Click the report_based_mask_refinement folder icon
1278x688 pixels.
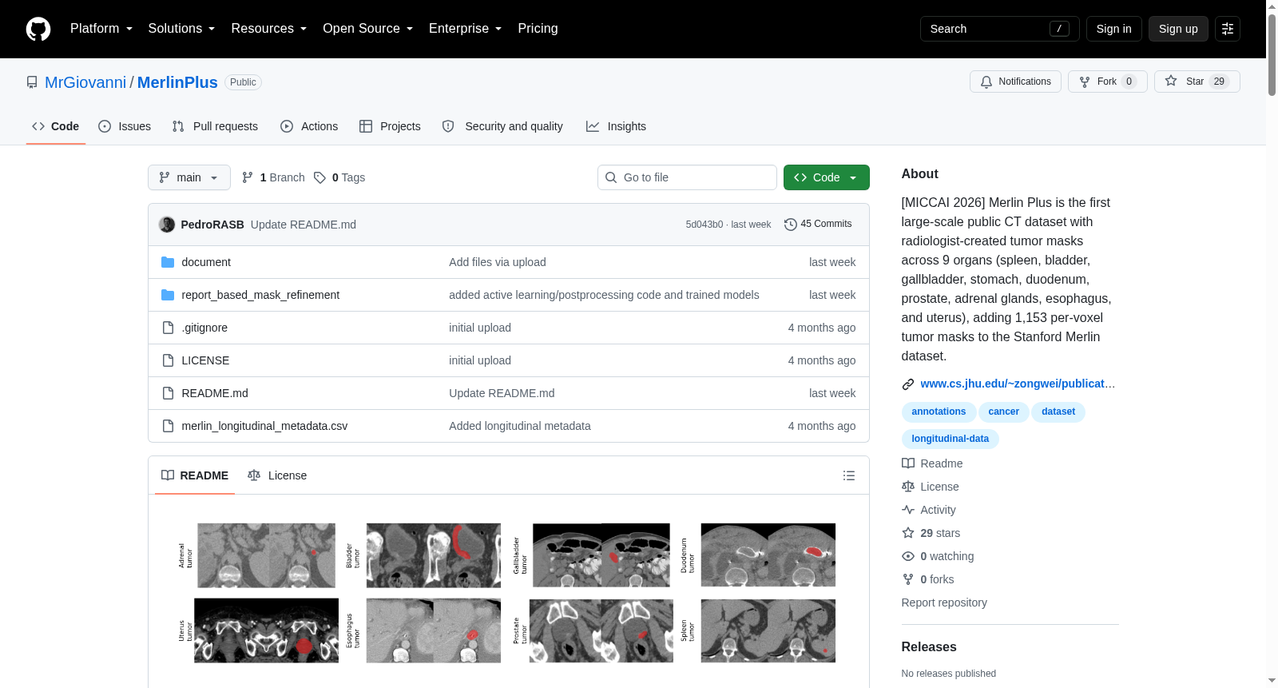click(x=168, y=295)
